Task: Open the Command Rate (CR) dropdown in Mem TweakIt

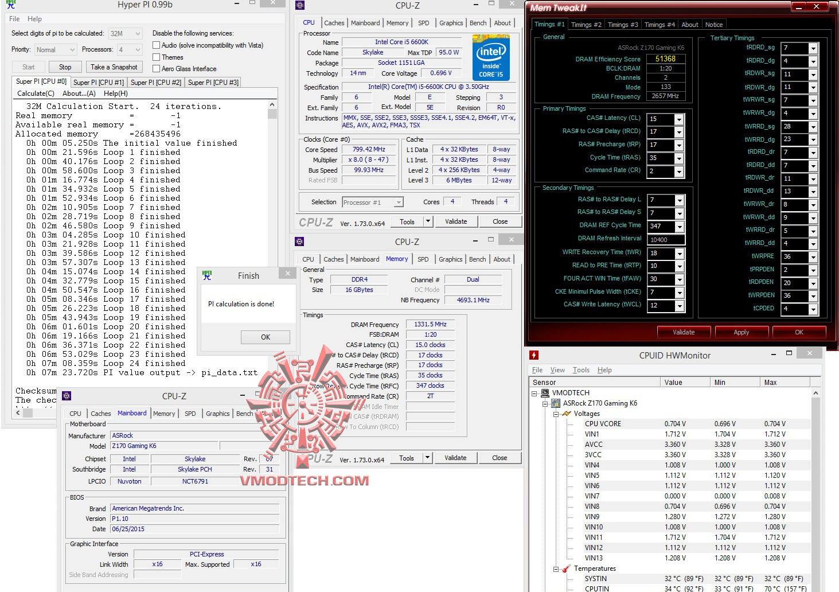Action: pos(679,172)
